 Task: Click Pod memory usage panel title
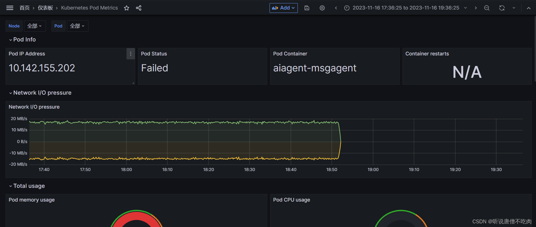coord(32,200)
